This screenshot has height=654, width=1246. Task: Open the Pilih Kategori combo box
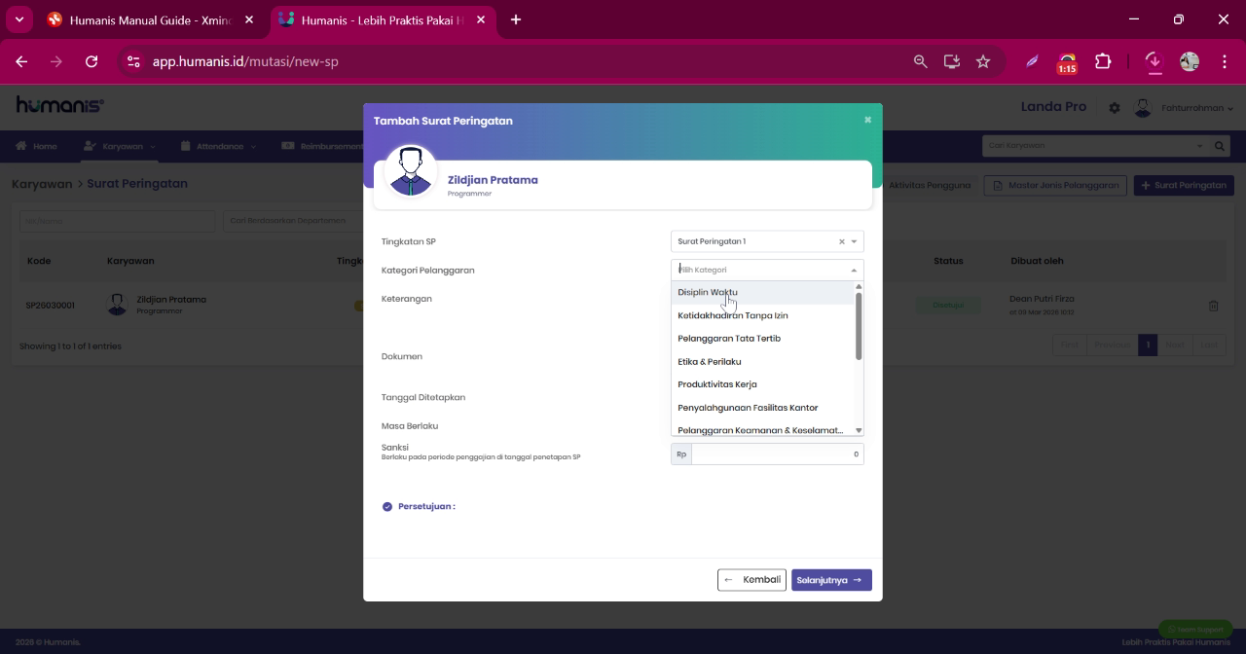[x=767, y=270]
